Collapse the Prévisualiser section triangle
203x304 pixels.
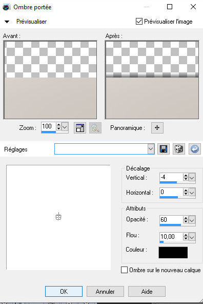coord(7,22)
